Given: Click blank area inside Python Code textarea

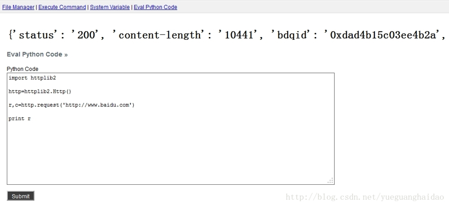Looking at the screenshot, I should (171, 152).
